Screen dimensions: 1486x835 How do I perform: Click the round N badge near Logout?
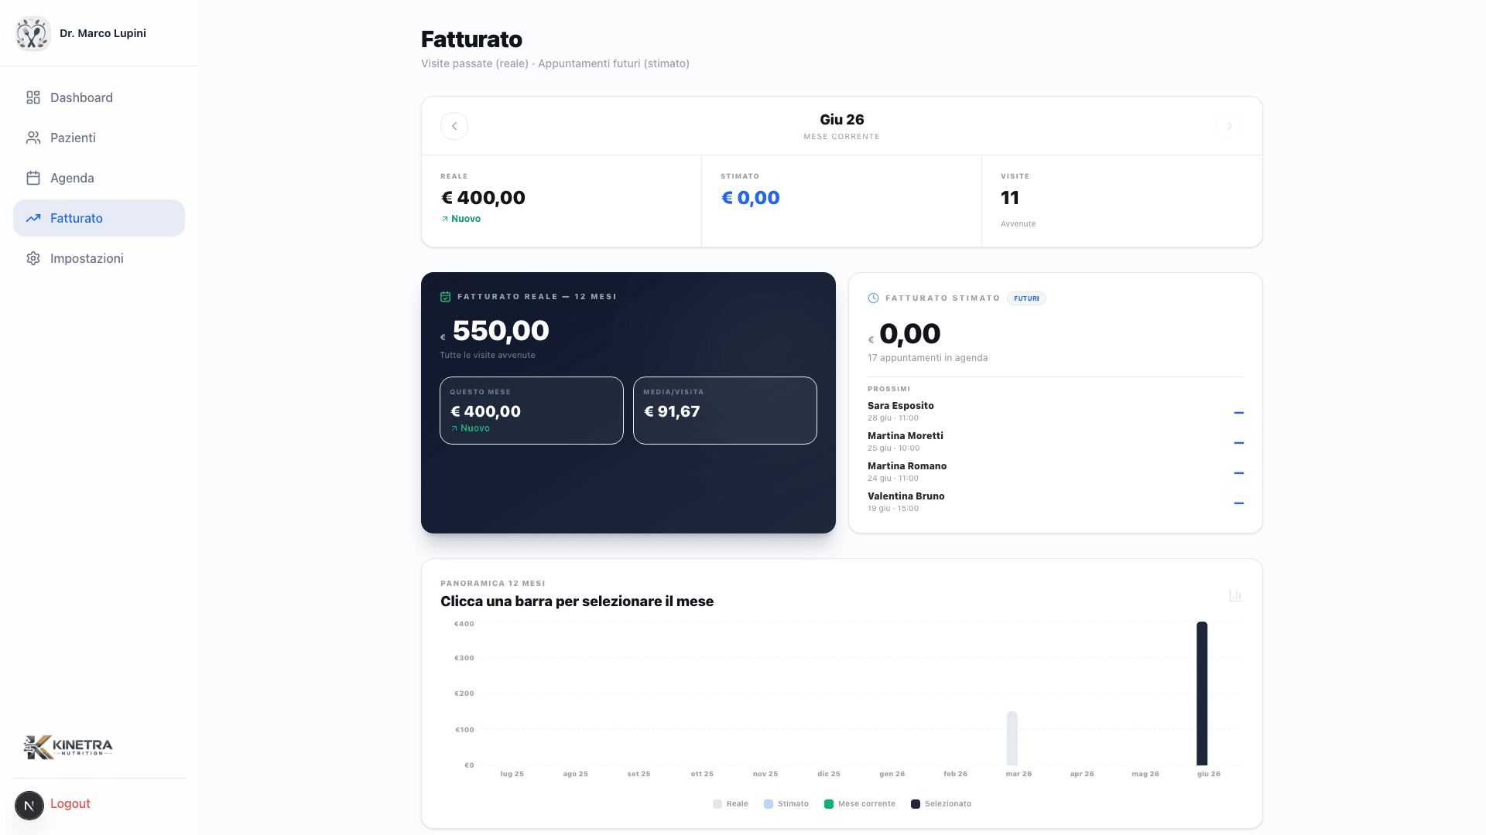[29, 805]
